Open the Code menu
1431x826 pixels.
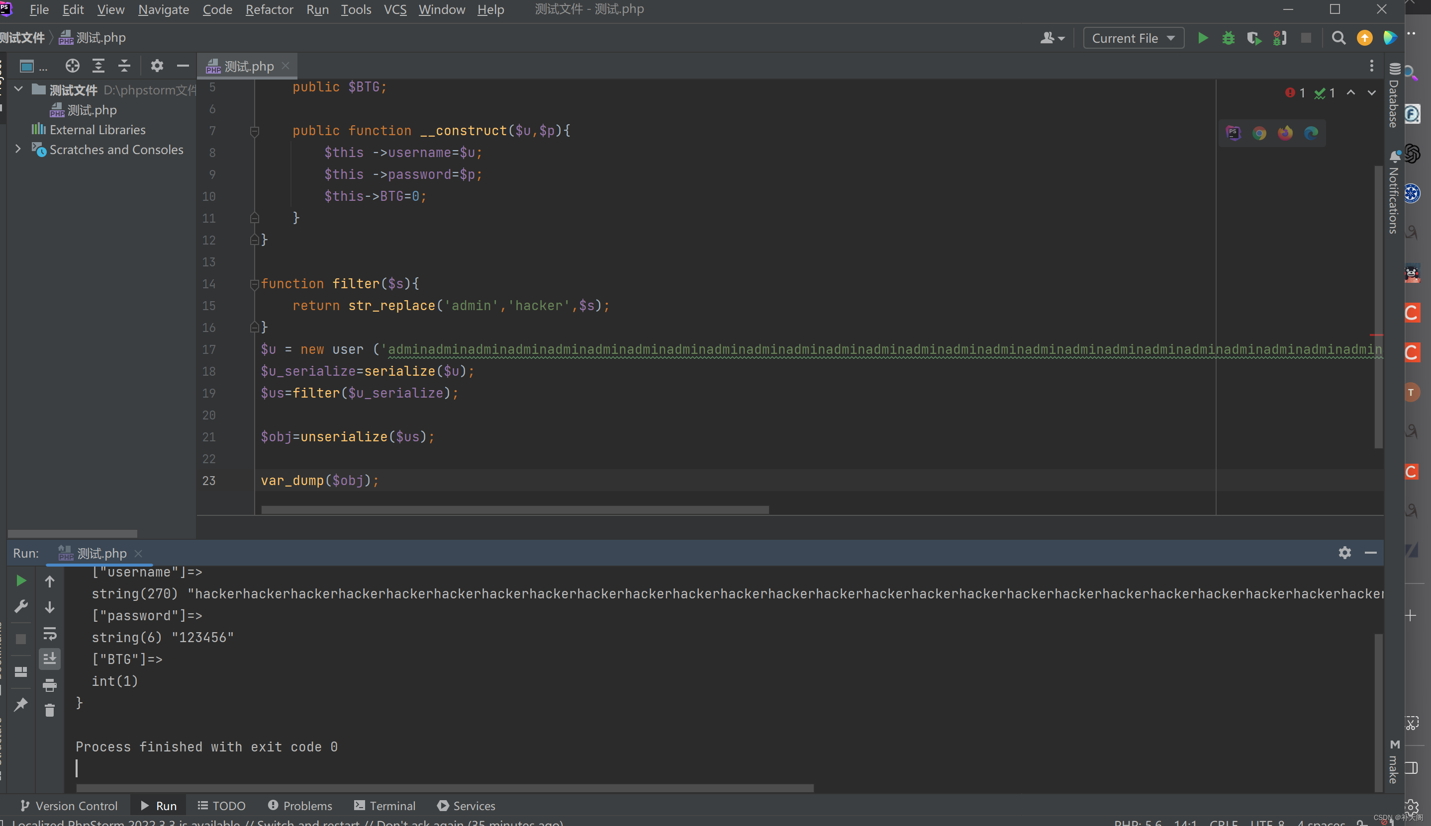217,9
